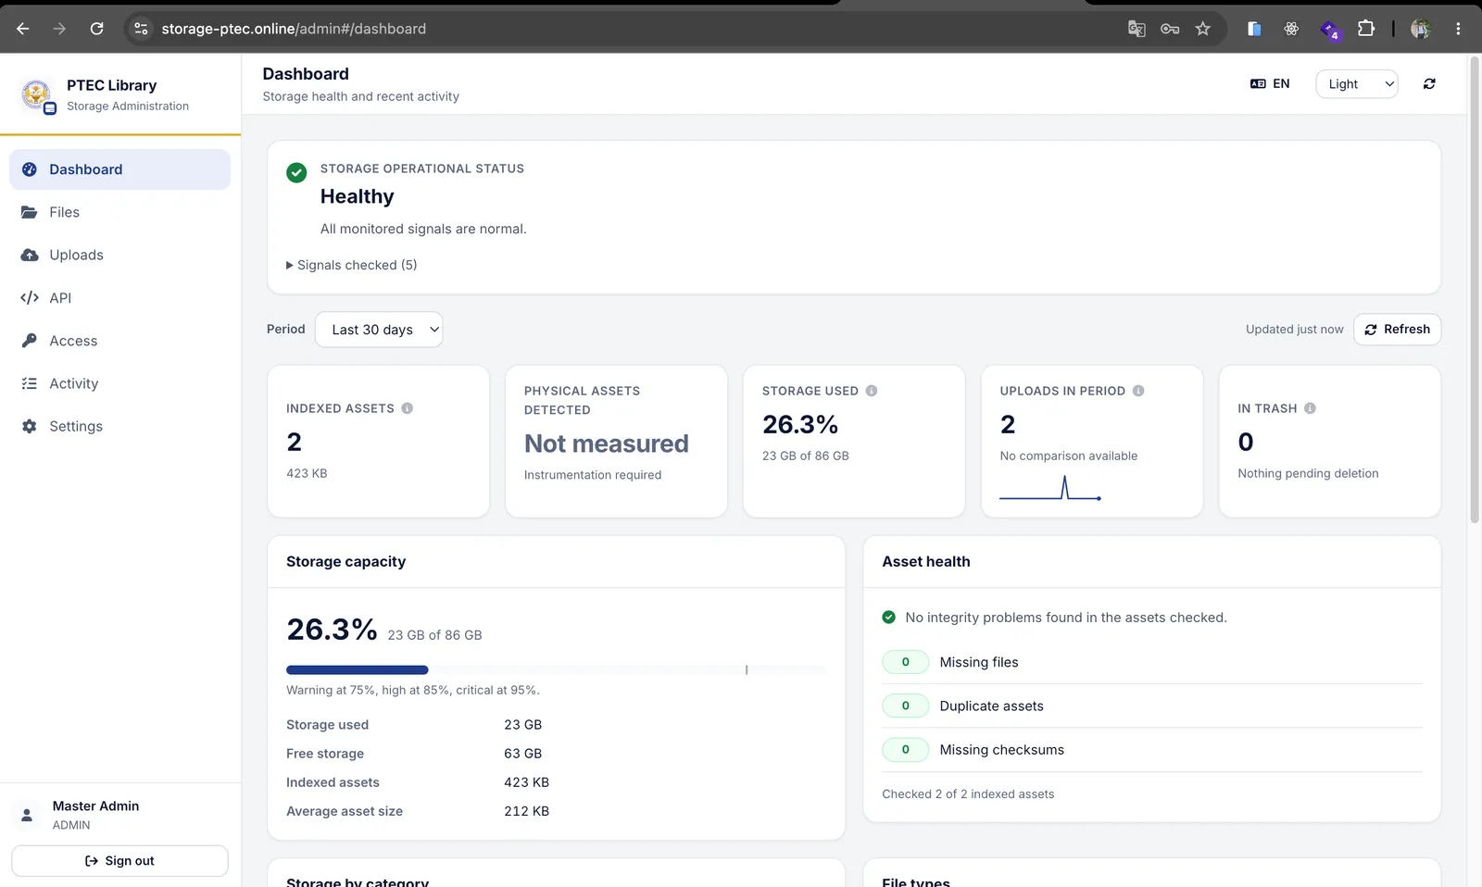Expand Signals checked (5) details
The width and height of the screenshot is (1482, 887).
coord(352,265)
